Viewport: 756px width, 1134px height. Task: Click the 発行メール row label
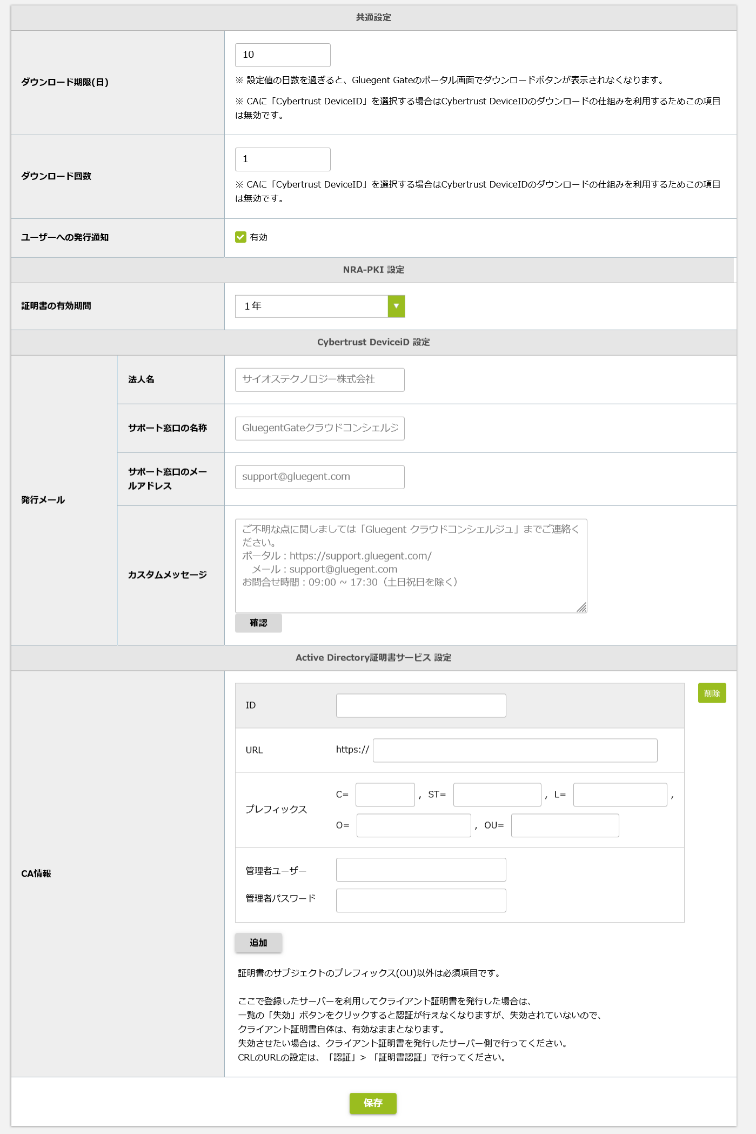[x=43, y=501]
